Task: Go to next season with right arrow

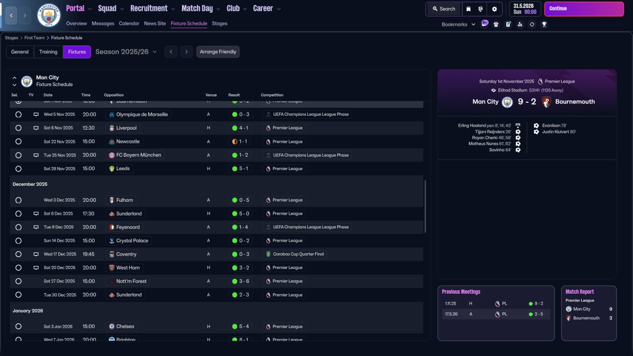Action: coord(186,52)
